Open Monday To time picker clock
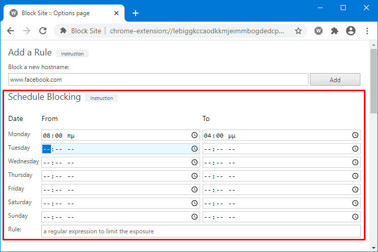The image size is (378, 252). pos(355,135)
